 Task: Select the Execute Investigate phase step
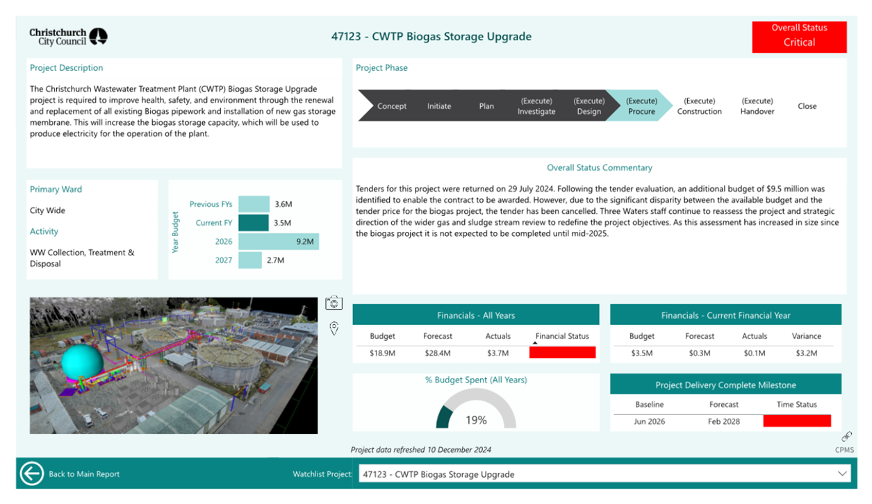tap(536, 106)
